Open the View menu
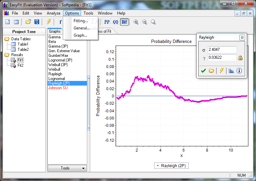 38,13
